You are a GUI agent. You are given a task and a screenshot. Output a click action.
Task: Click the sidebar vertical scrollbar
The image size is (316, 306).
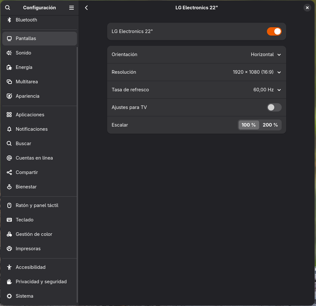tap(77, 173)
